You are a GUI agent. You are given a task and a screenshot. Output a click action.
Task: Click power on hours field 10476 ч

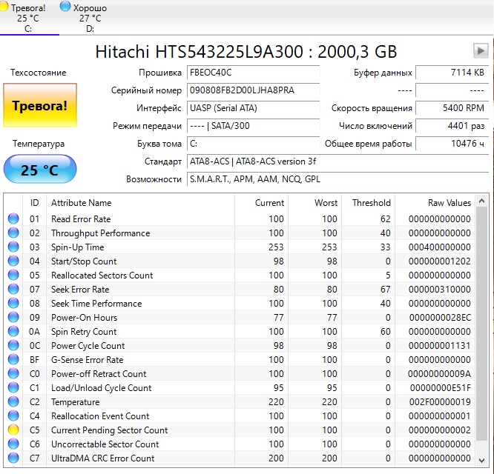[452, 144]
